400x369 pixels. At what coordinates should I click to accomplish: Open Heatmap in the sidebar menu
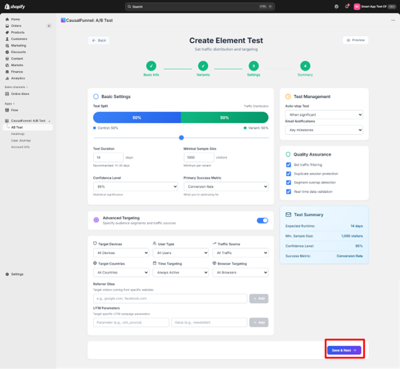(x=18, y=134)
